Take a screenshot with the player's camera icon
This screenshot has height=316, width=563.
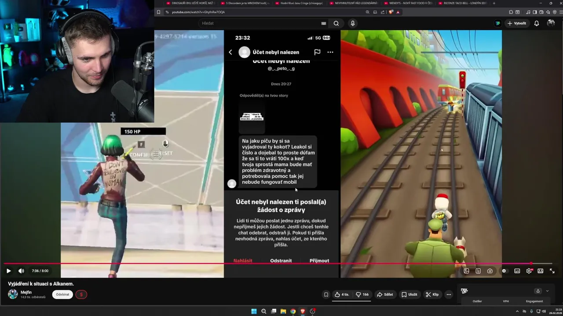(490, 271)
